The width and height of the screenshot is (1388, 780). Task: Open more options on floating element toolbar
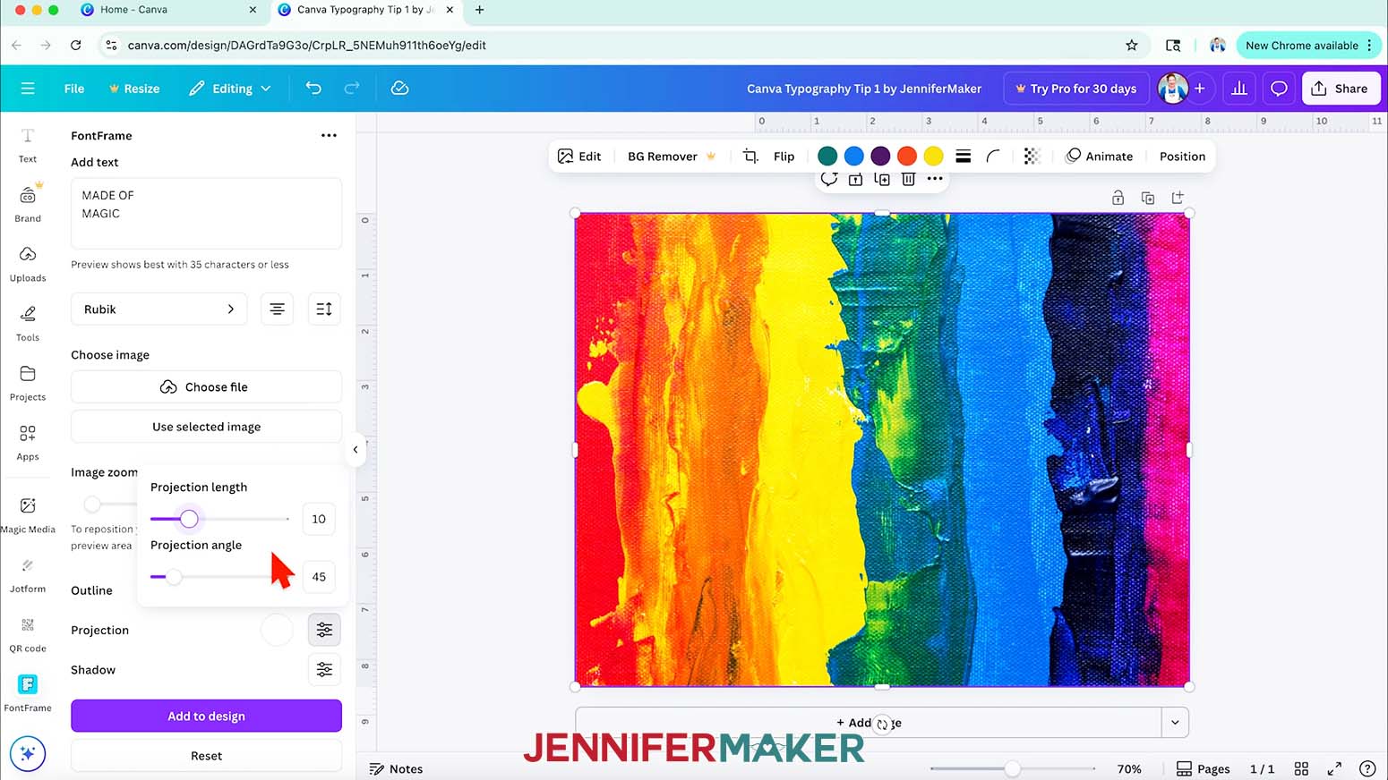[x=935, y=179]
